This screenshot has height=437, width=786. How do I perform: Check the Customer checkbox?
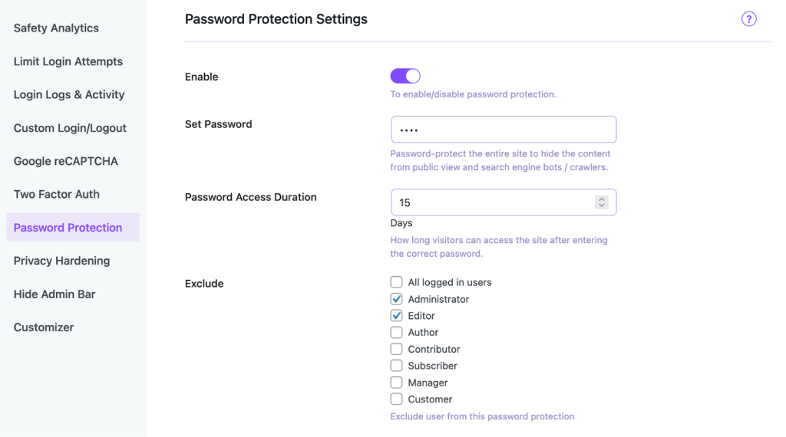tap(396, 399)
